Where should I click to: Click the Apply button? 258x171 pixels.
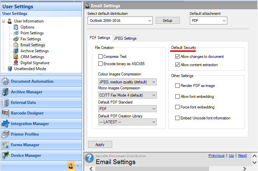coord(100,145)
